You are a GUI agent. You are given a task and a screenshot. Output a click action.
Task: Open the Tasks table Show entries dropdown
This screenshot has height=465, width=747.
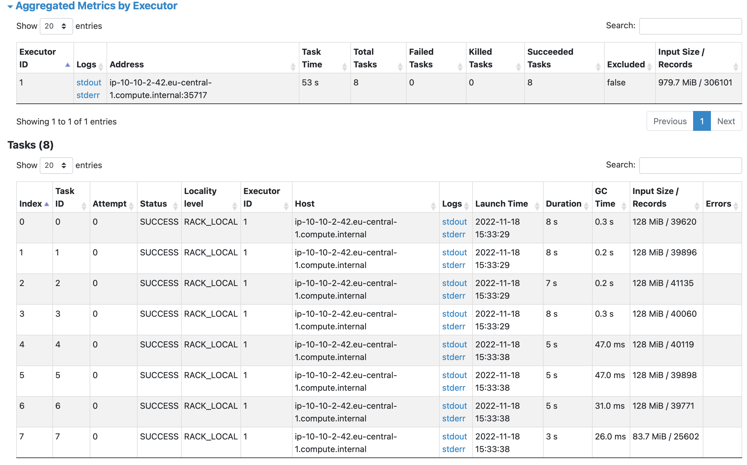click(x=56, y=165)
